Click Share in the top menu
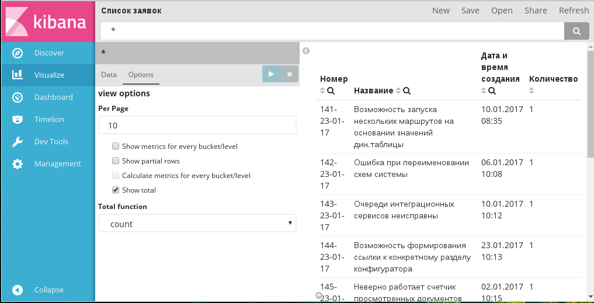Screen dimensions: 594x303 click(x=536, y=11)
